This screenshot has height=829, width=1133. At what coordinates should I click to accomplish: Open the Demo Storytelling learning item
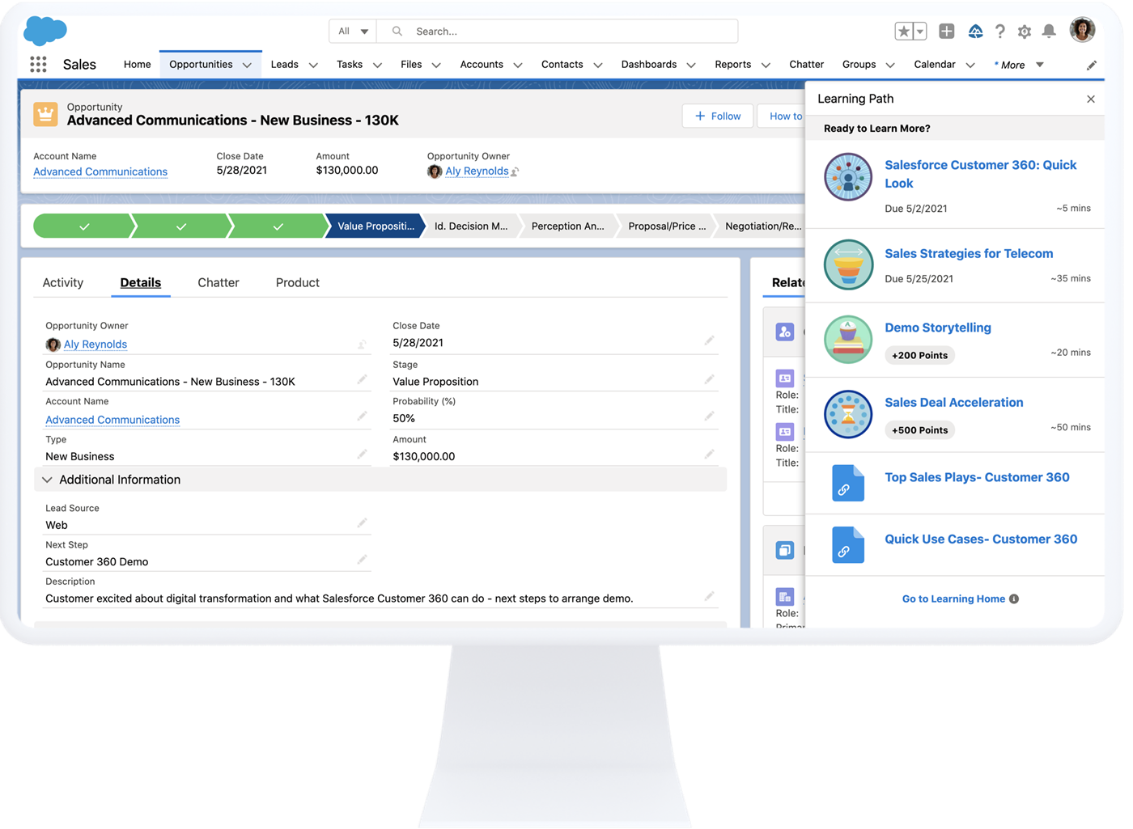click(x=938, y=328)
